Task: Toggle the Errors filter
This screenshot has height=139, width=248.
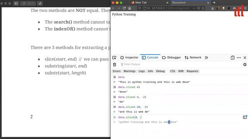Action: pos(117,71)
